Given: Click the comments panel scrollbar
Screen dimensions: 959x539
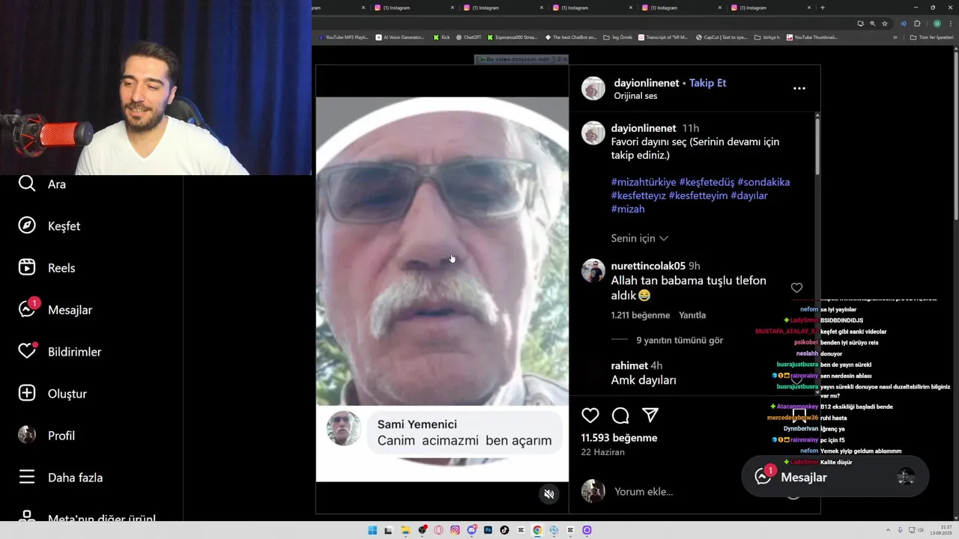Looking at the screenshot, I should tap(817, 146).
